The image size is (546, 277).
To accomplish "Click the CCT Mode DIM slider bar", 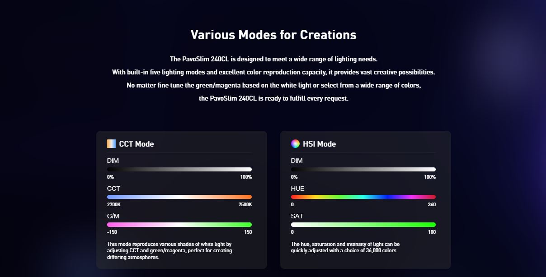I will (179, 169).
